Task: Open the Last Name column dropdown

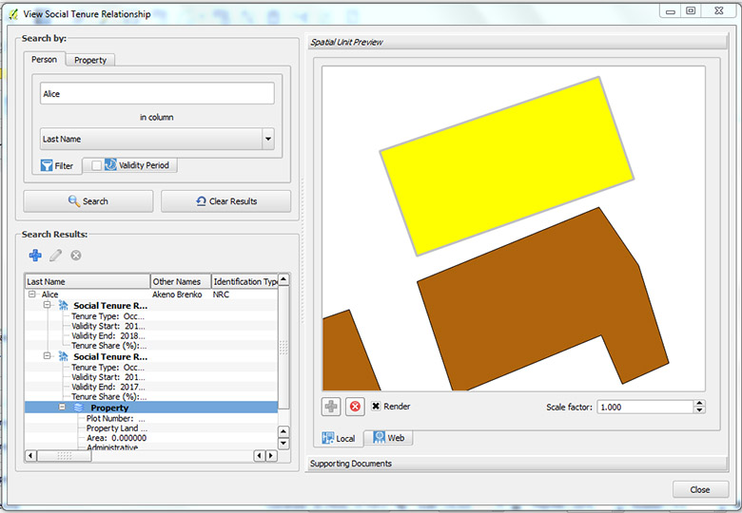Action: click(x=267, y=140)
